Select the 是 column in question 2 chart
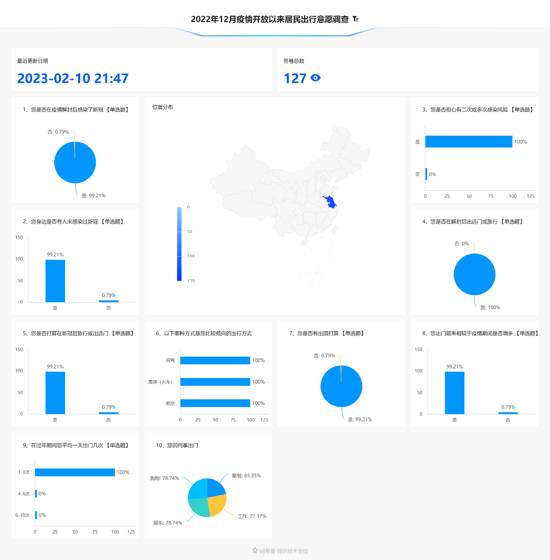The image size is (550, 560). click(x=55, y=281)
